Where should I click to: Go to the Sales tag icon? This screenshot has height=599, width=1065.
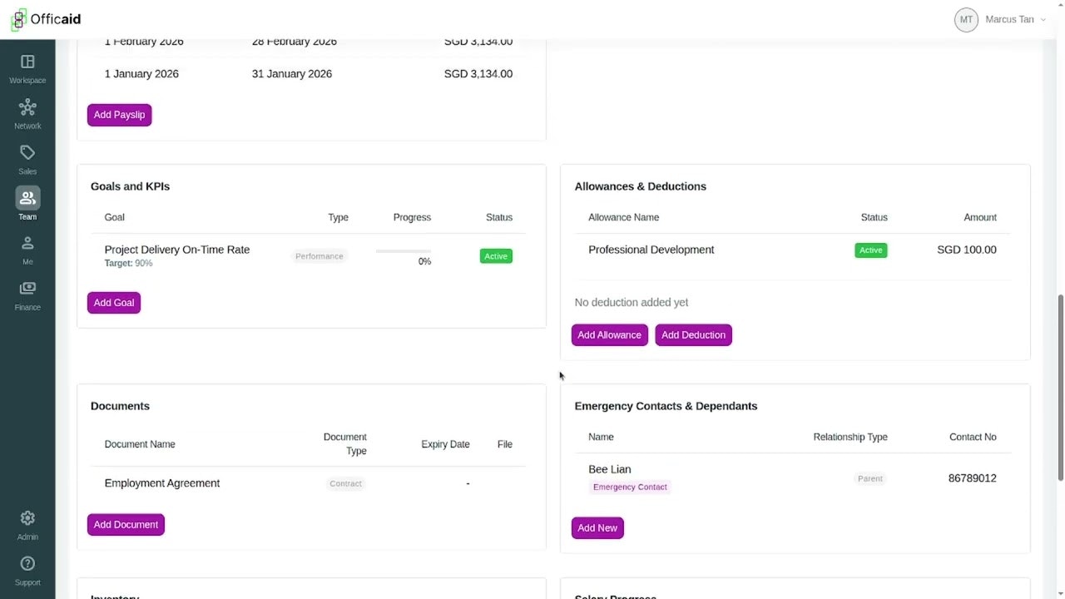coord(27,153)
